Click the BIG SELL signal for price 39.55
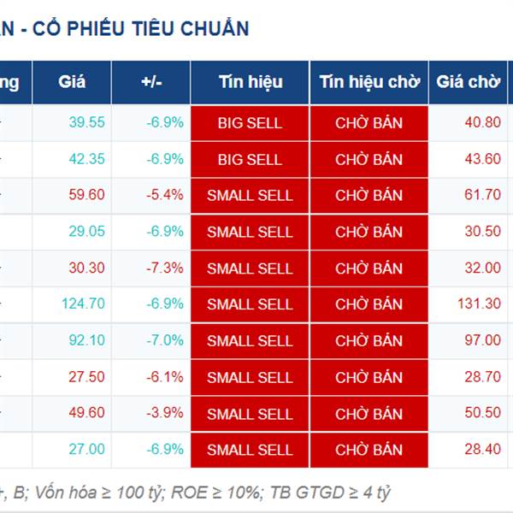Screen dimensions: 513x513 250,123
